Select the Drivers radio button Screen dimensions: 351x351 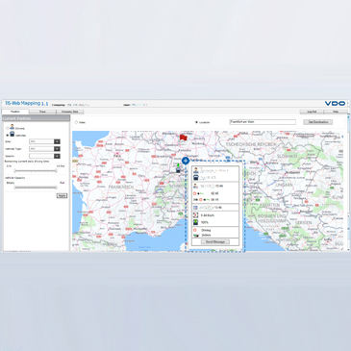tap(8, 128)
